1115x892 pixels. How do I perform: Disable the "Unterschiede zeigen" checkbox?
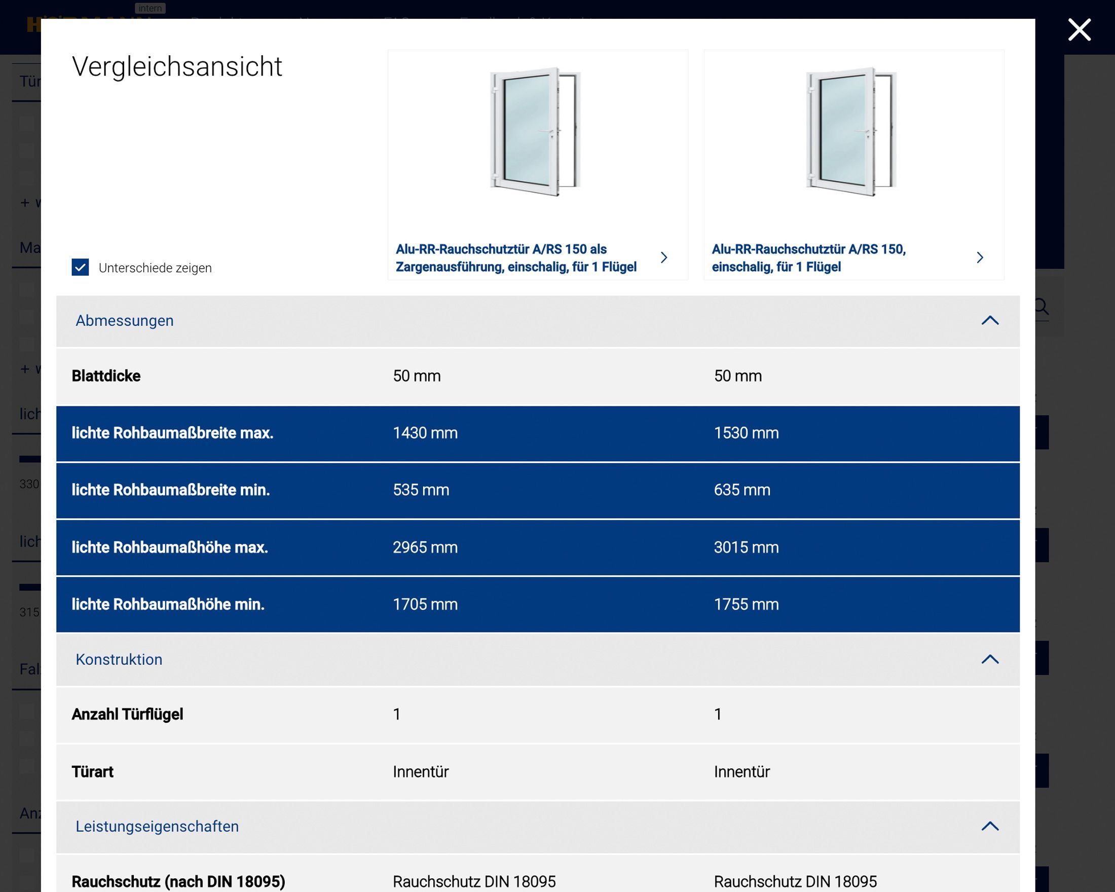click(x=80, y=267)
